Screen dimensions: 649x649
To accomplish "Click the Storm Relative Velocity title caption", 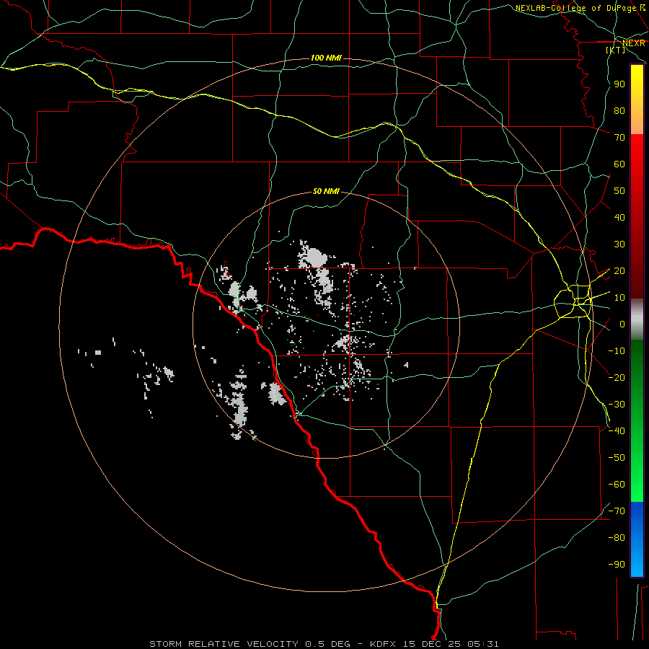I will 324,644.
